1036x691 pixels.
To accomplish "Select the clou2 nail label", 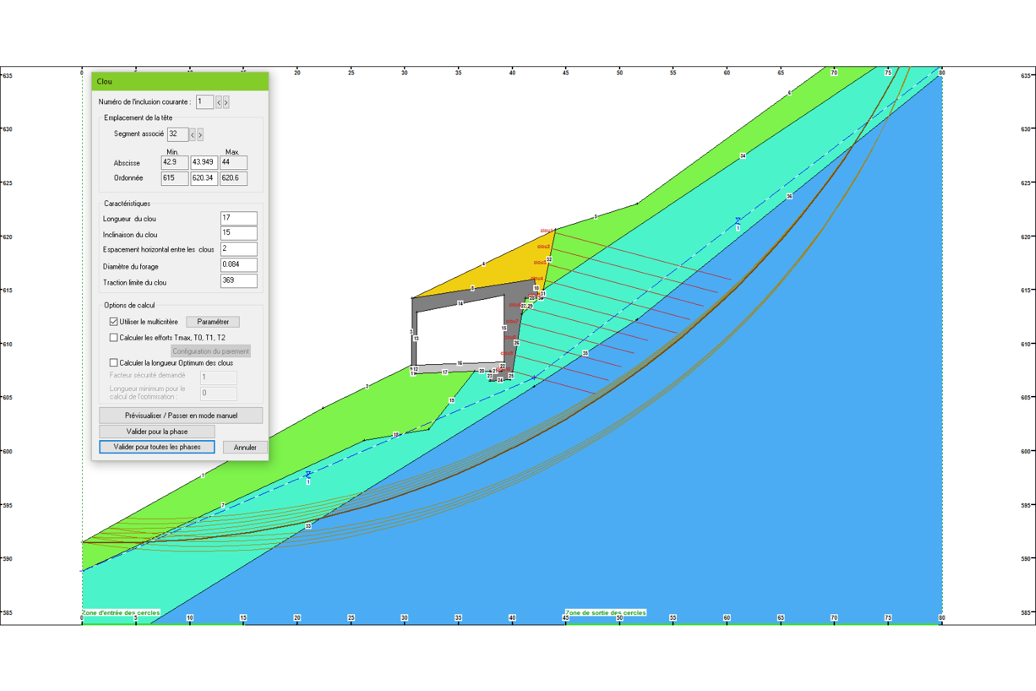I will point(544,247).
